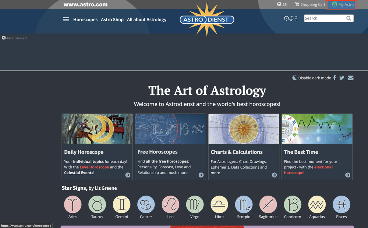This screenshot has width=368, height=228.
Task: Open the All about Astrology menu
Action: pos(147,20)
